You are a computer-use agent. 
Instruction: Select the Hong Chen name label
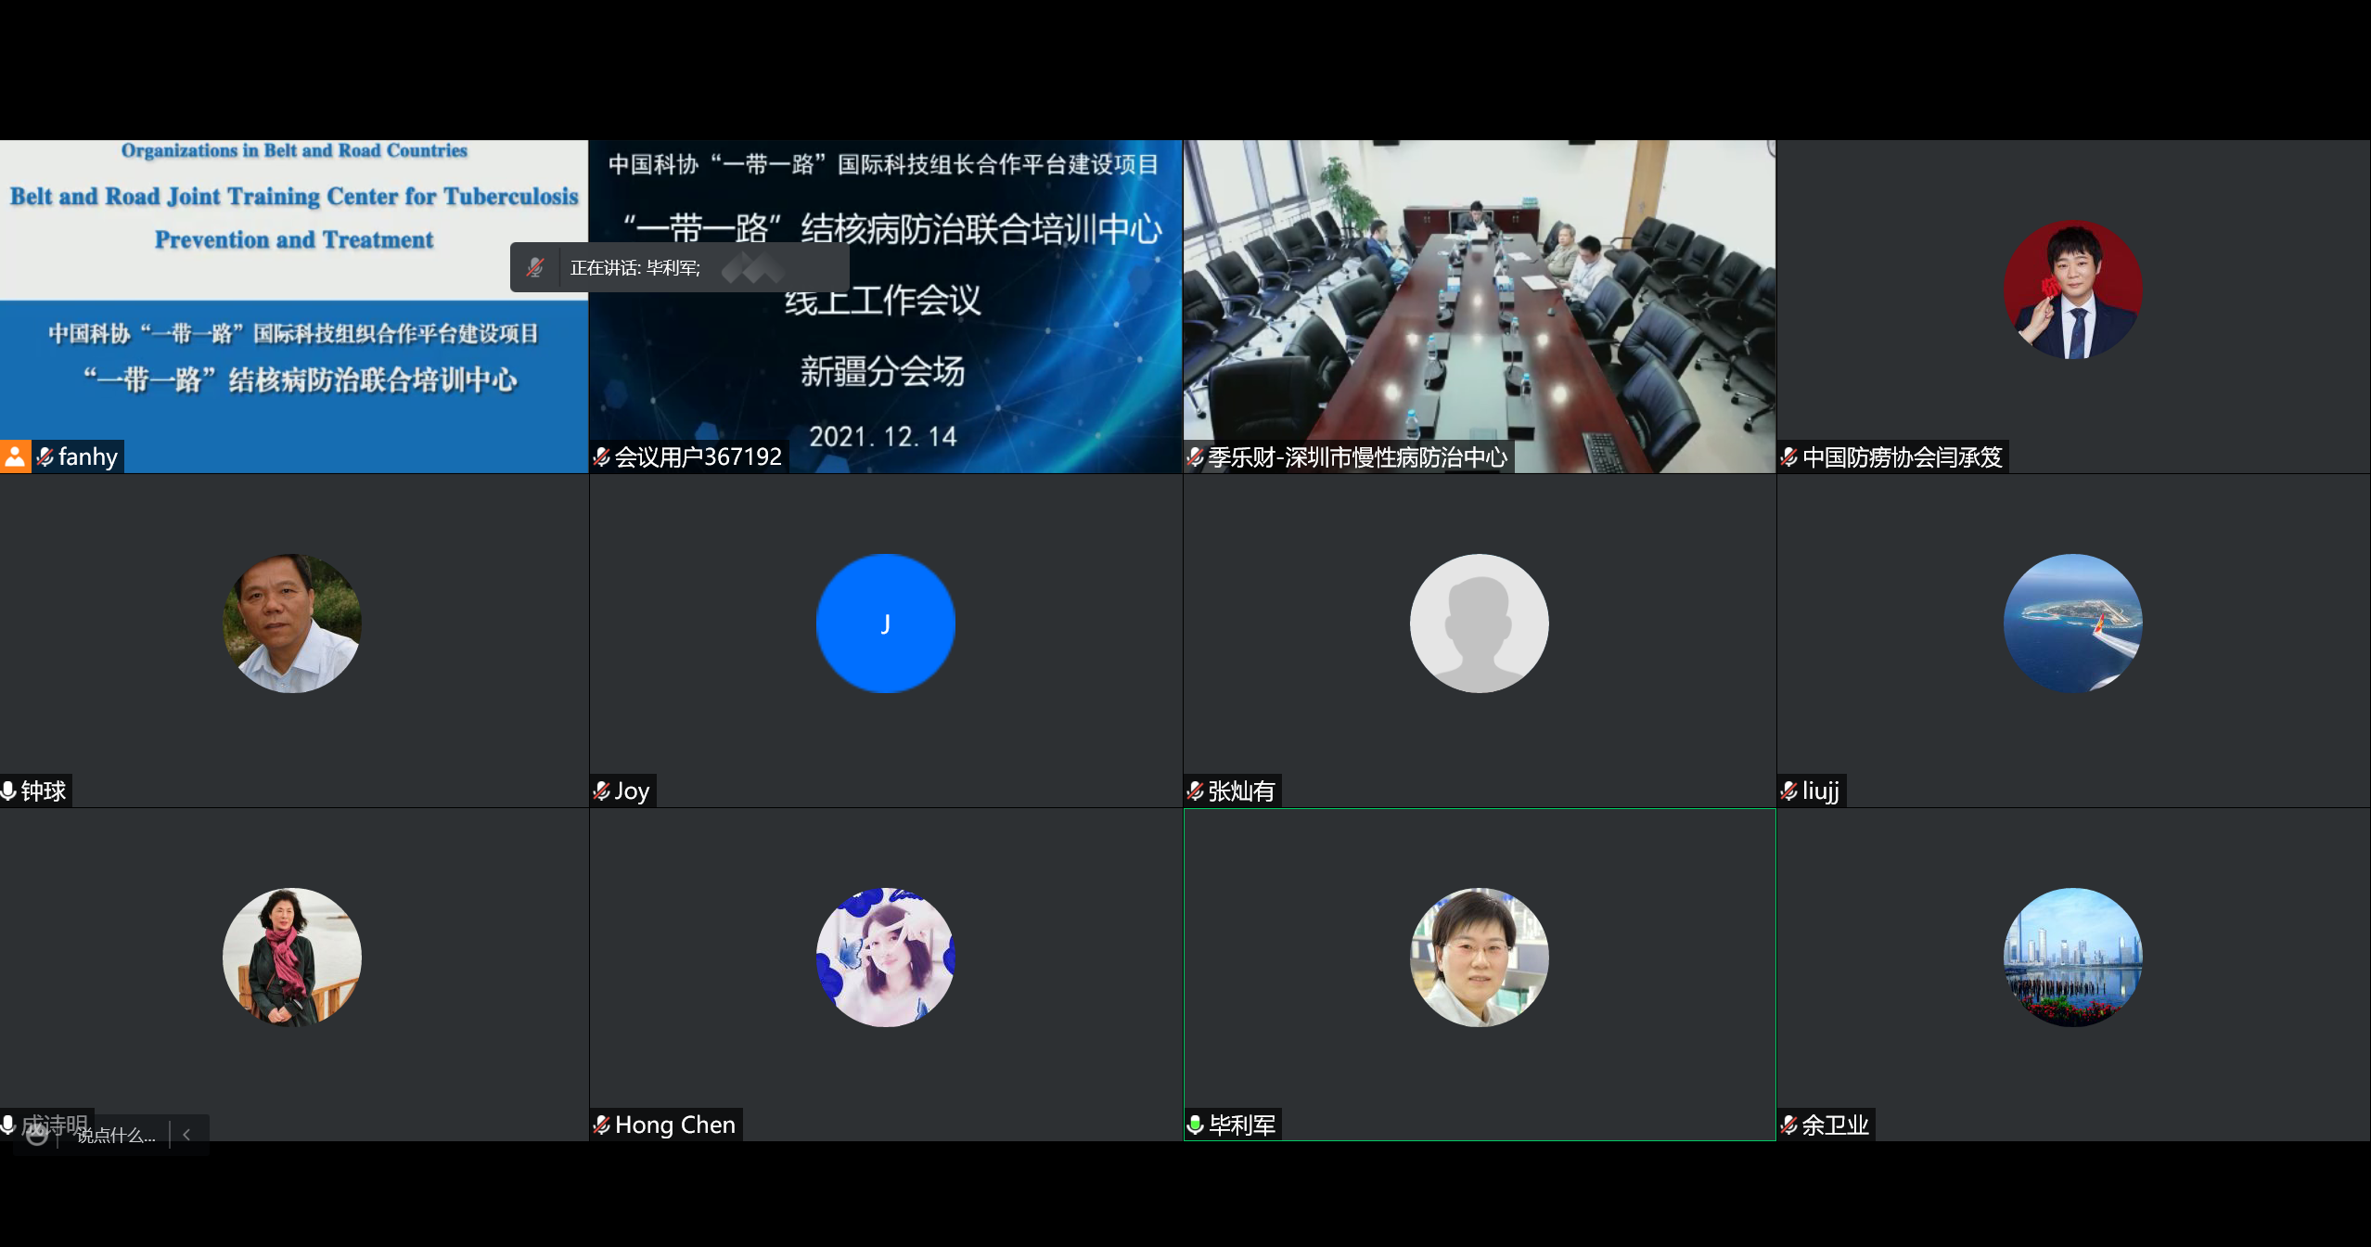coord(675,1125)
